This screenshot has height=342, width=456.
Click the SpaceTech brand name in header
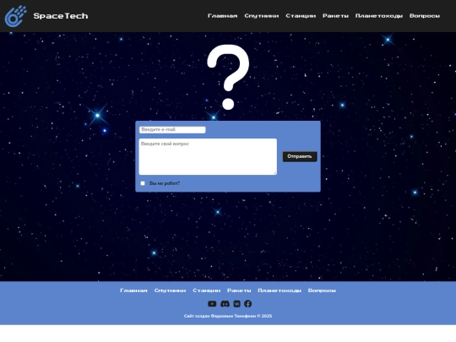[61, 16]
